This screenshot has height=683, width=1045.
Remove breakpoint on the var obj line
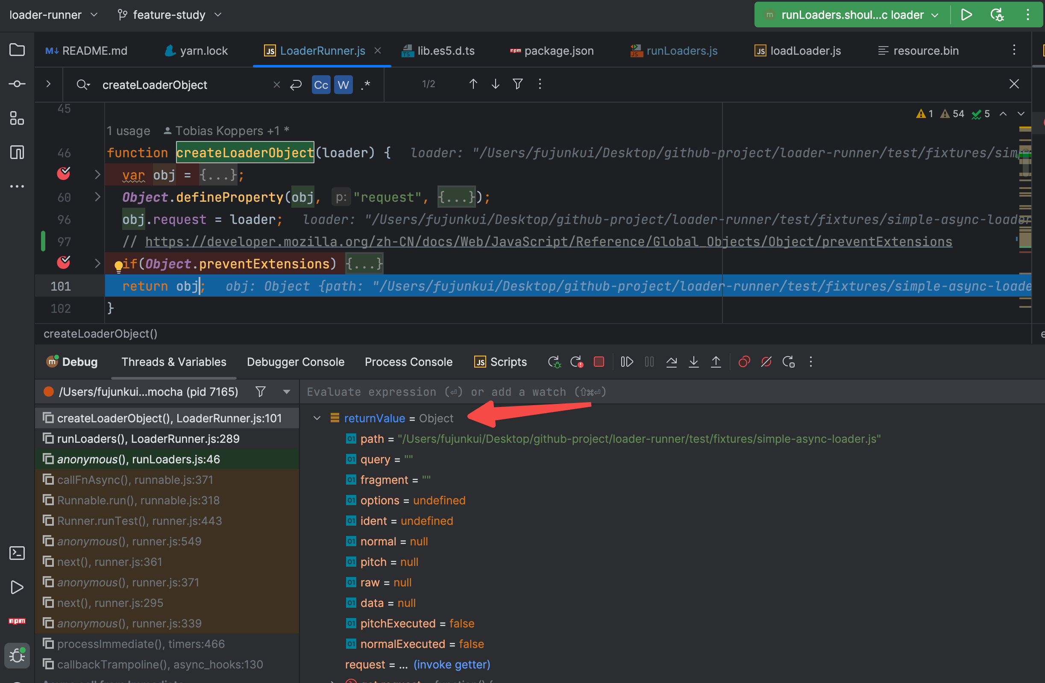click(x=64, y=174)
